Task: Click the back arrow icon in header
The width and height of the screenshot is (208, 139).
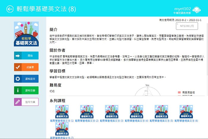Action: [x=10, y=9]
